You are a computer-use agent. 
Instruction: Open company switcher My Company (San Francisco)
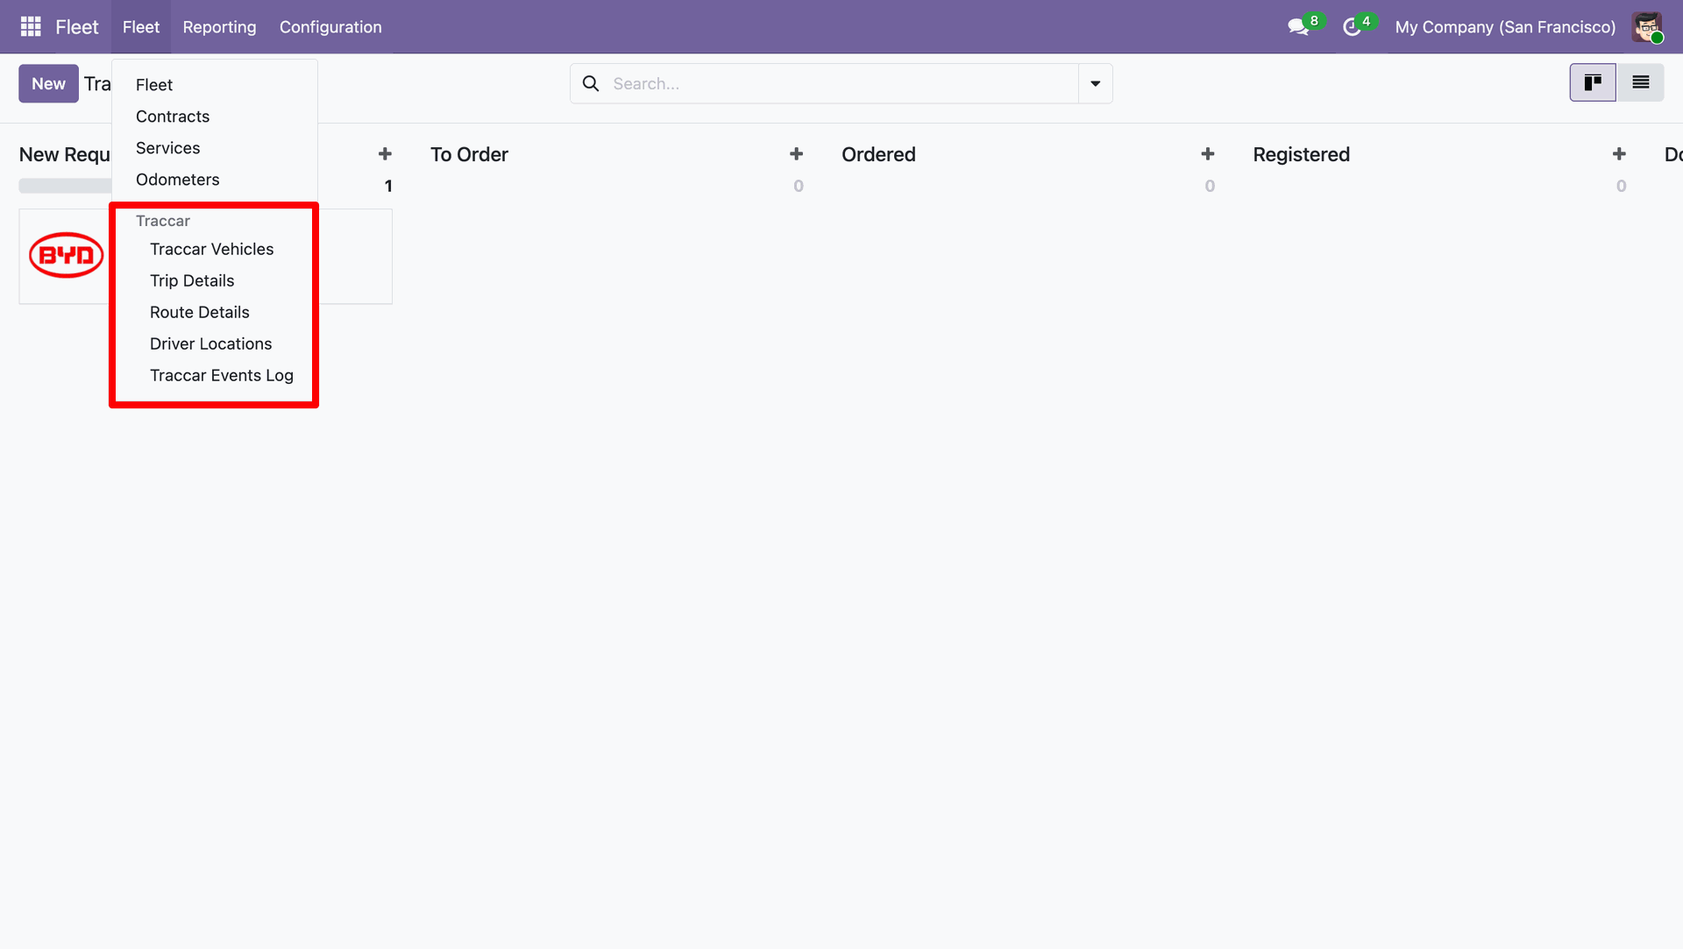(1505, 27)
